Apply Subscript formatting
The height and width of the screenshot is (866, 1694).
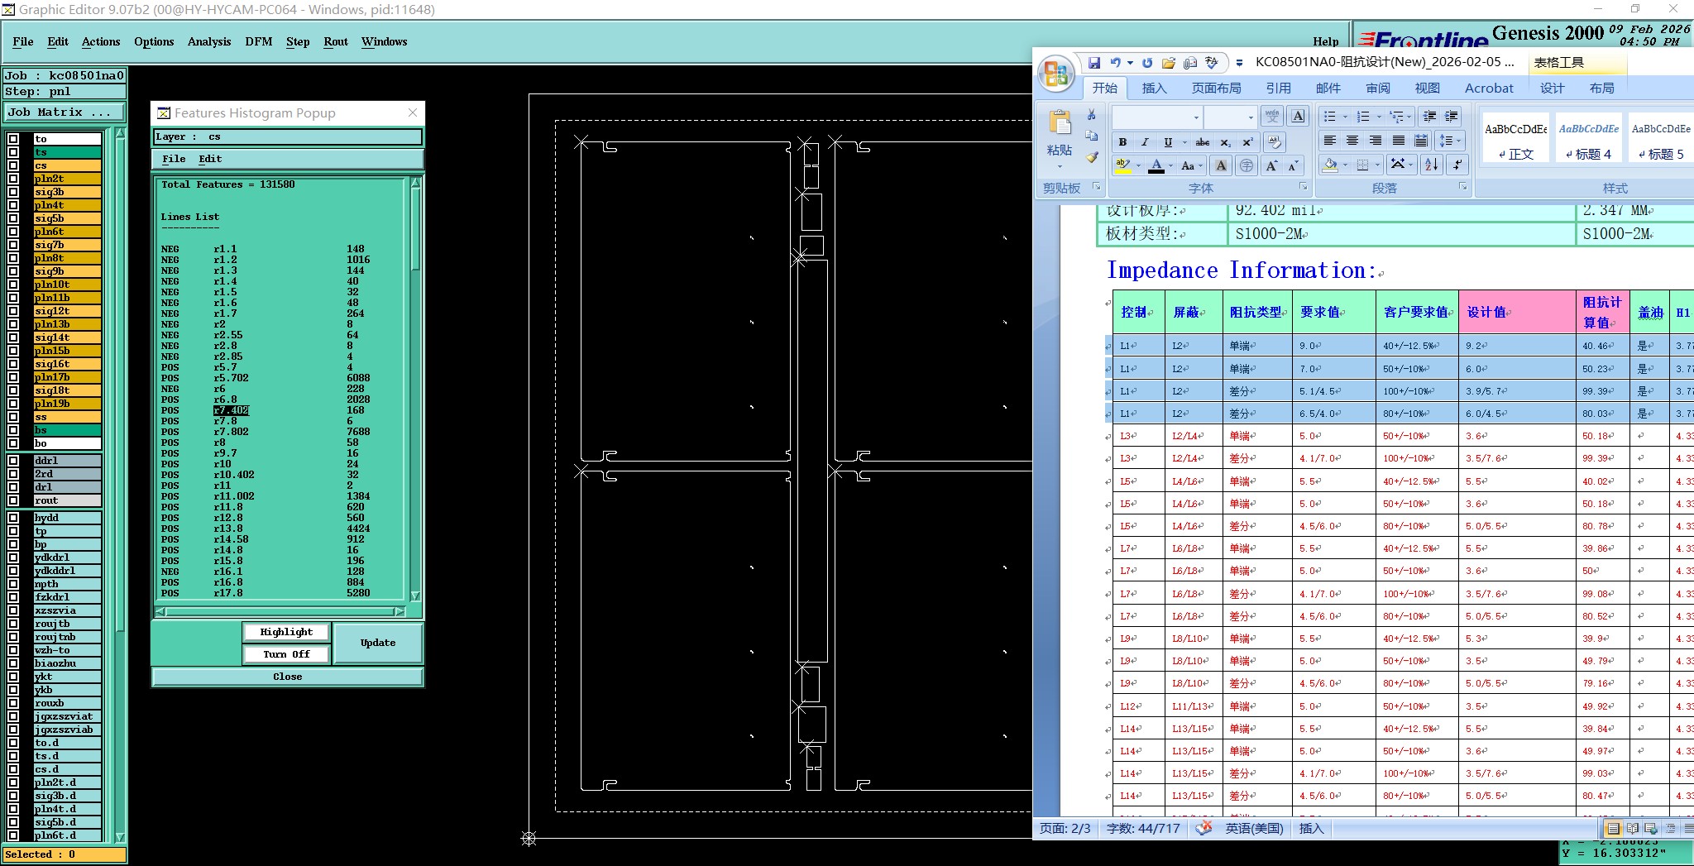click(1226, 142)
